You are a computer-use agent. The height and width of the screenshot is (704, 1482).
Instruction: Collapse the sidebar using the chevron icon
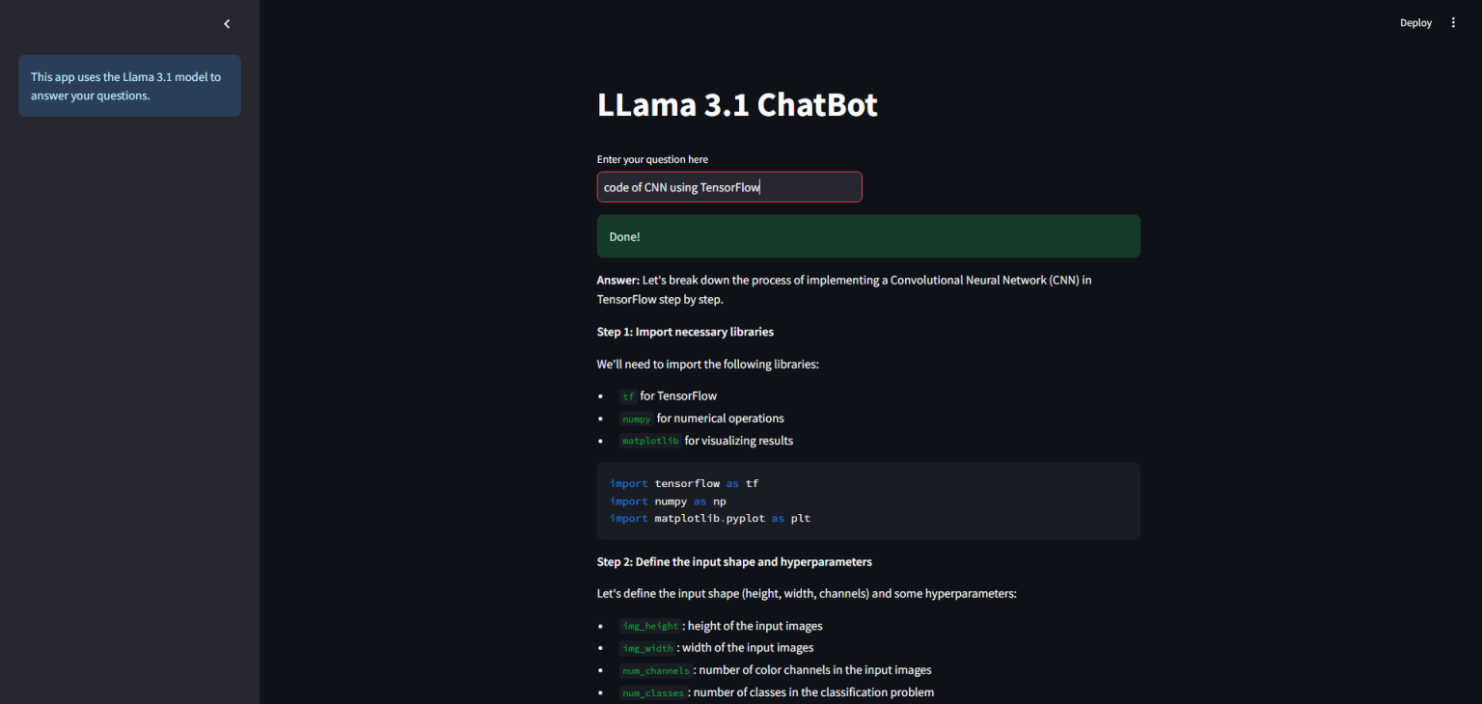point(227,23)
